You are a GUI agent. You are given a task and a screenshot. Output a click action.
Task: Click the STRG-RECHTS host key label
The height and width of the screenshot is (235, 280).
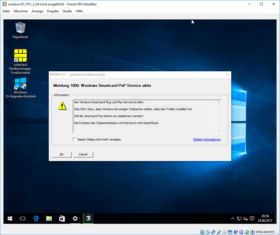point(265,232)
